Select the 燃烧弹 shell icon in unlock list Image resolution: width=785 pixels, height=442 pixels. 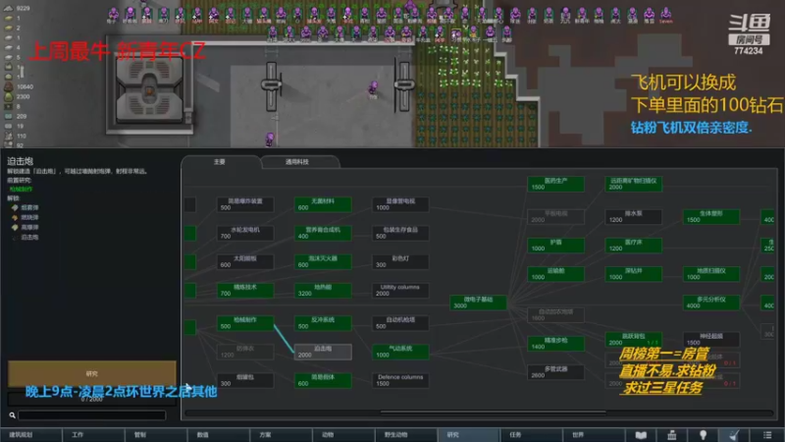[15, 217]
